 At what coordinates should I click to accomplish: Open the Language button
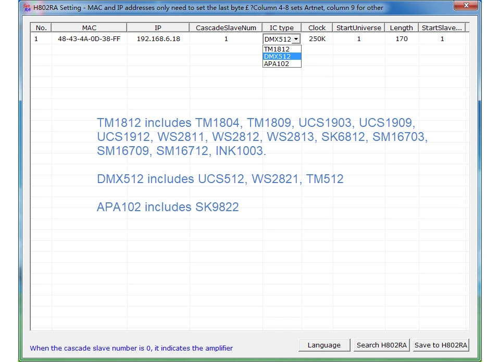point(324,345)
